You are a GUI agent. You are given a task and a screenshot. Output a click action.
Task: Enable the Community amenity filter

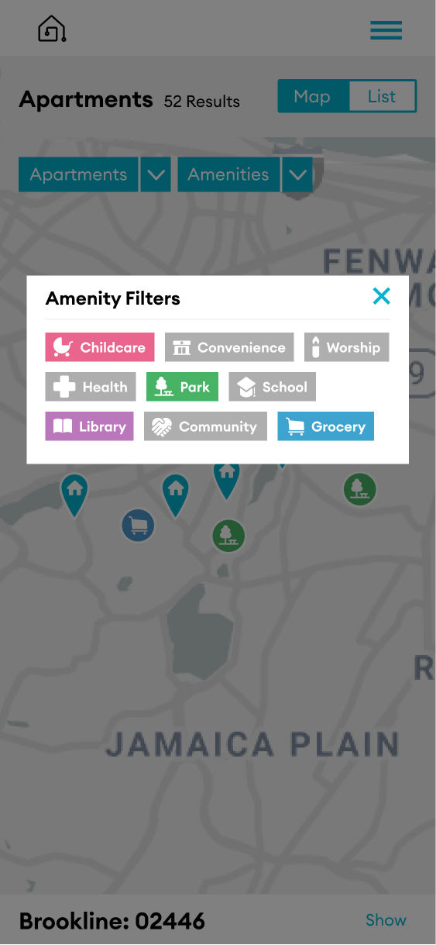point(205,426)
